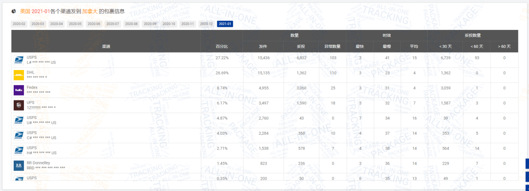Screen dimensions: 529x191
Task: Select the 2020-05 month tab
Action: click(75, 24)
